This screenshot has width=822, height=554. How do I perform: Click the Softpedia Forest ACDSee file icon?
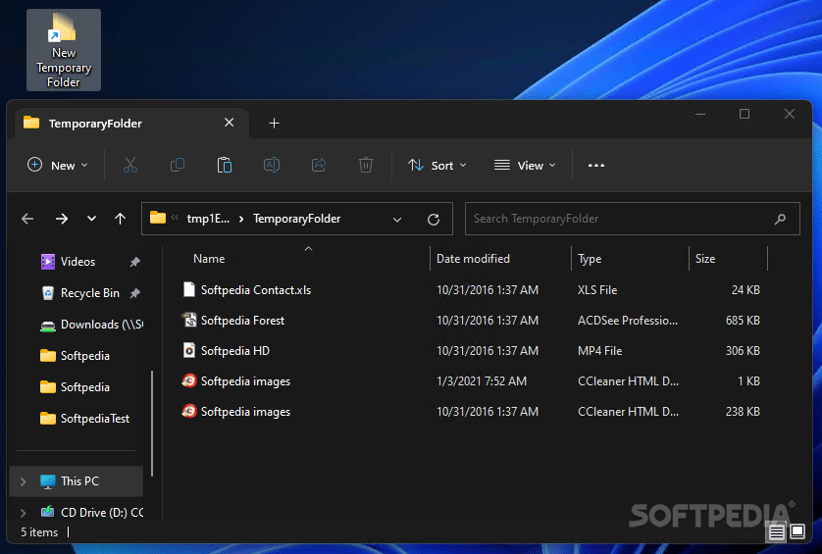click(189, 320)
